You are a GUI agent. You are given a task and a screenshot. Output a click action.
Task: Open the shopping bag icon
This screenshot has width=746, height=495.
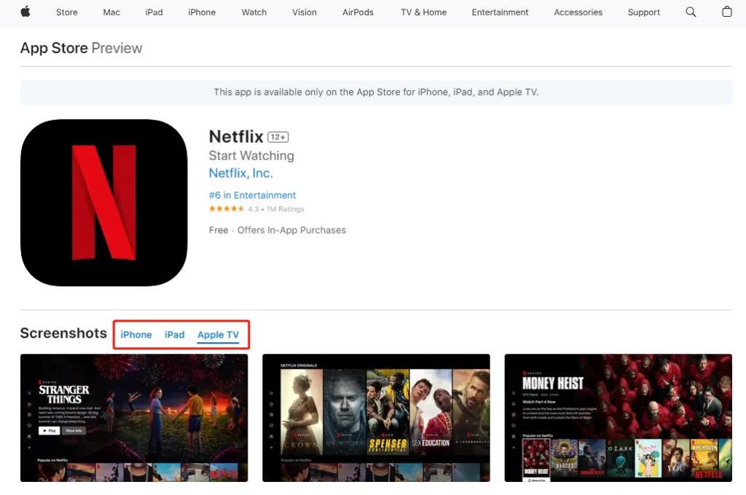727,12
